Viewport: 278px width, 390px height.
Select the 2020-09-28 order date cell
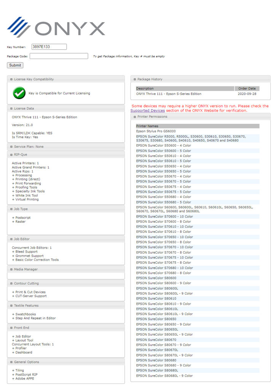click(247, 94)
